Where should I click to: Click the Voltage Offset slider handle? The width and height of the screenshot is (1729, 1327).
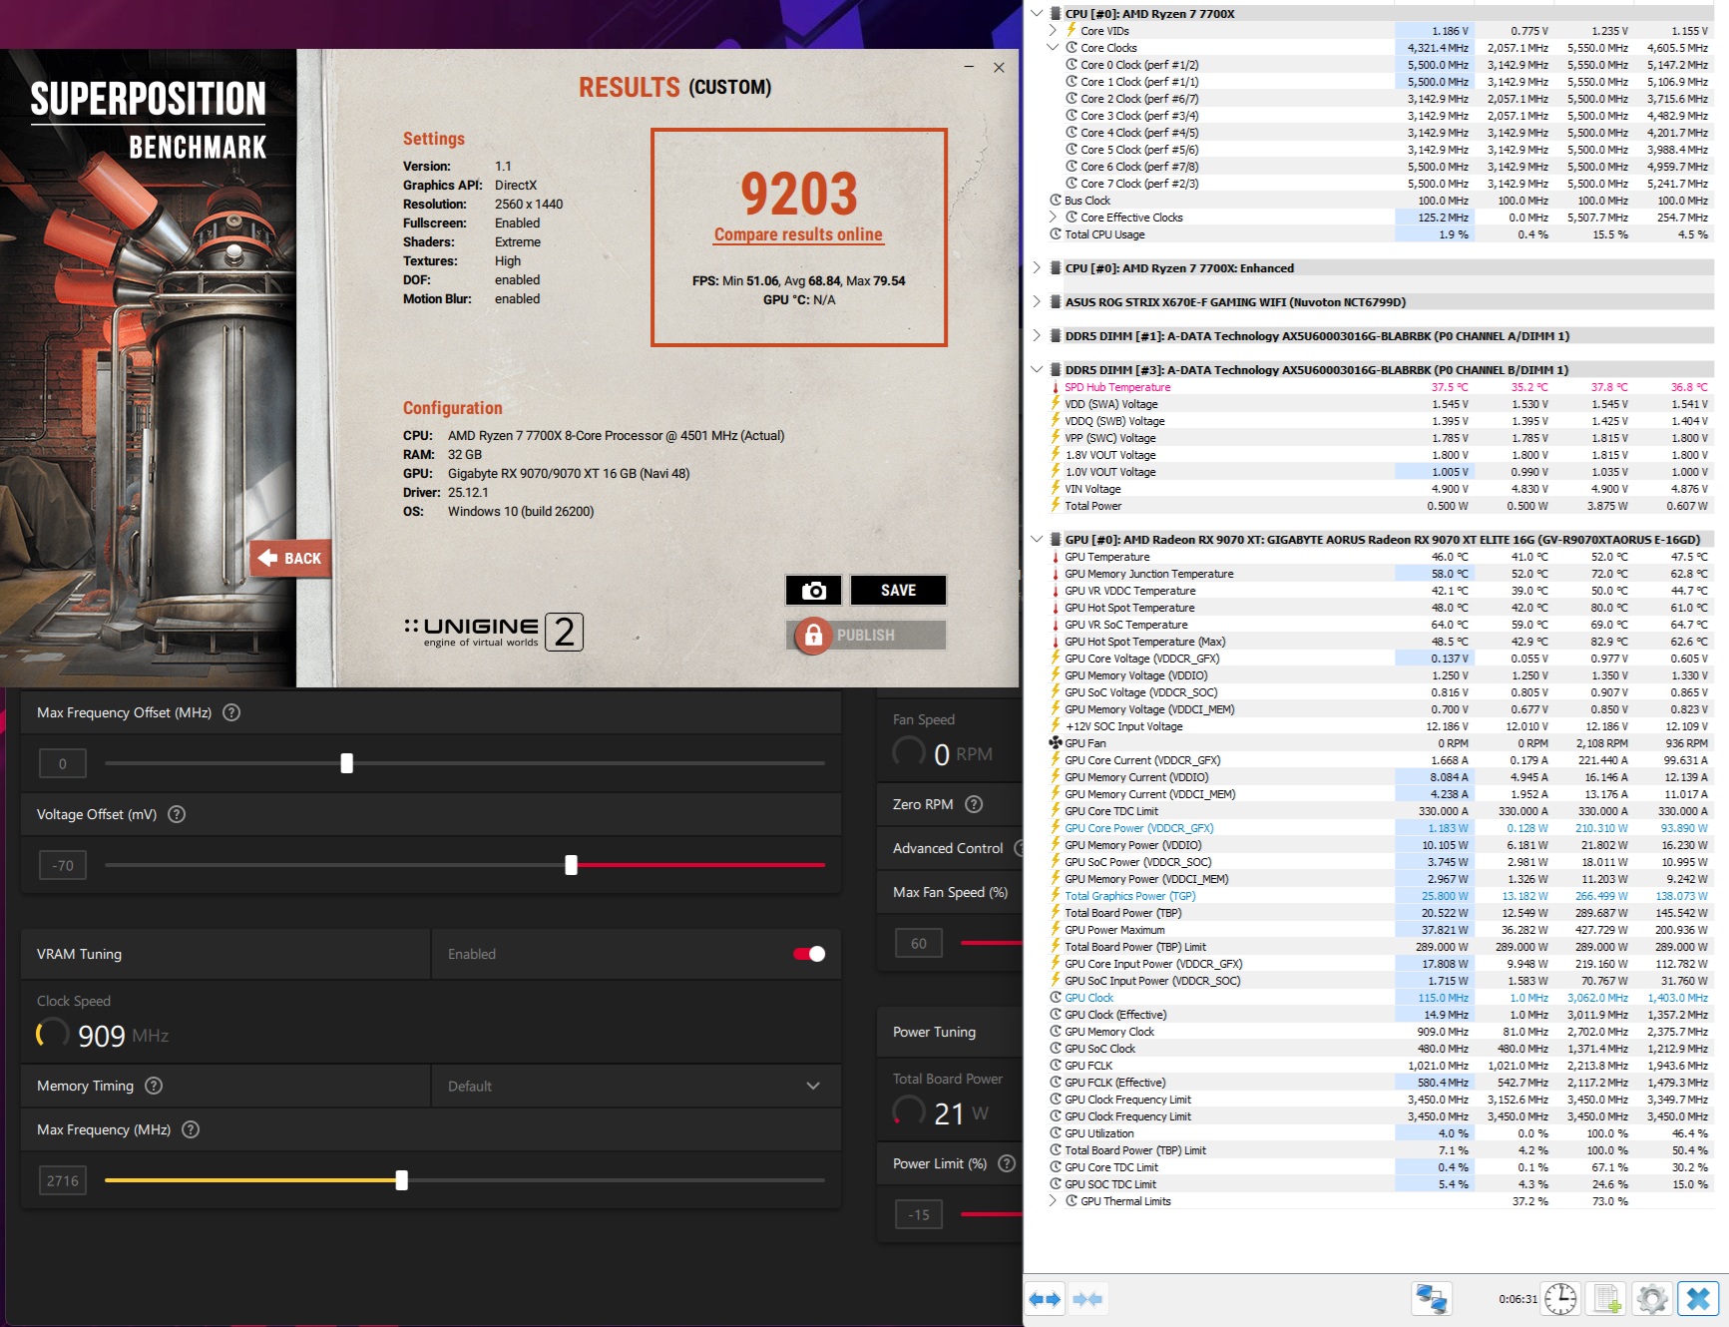[x=571, y=865]
